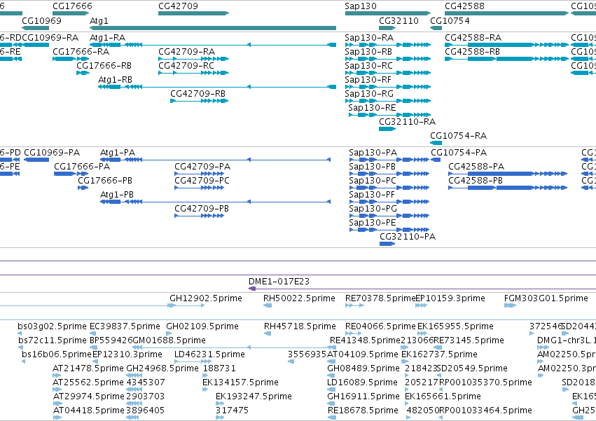Select protein Atg1-PB
This screenshot has height=421, width=596.
[x=215, y=202]
